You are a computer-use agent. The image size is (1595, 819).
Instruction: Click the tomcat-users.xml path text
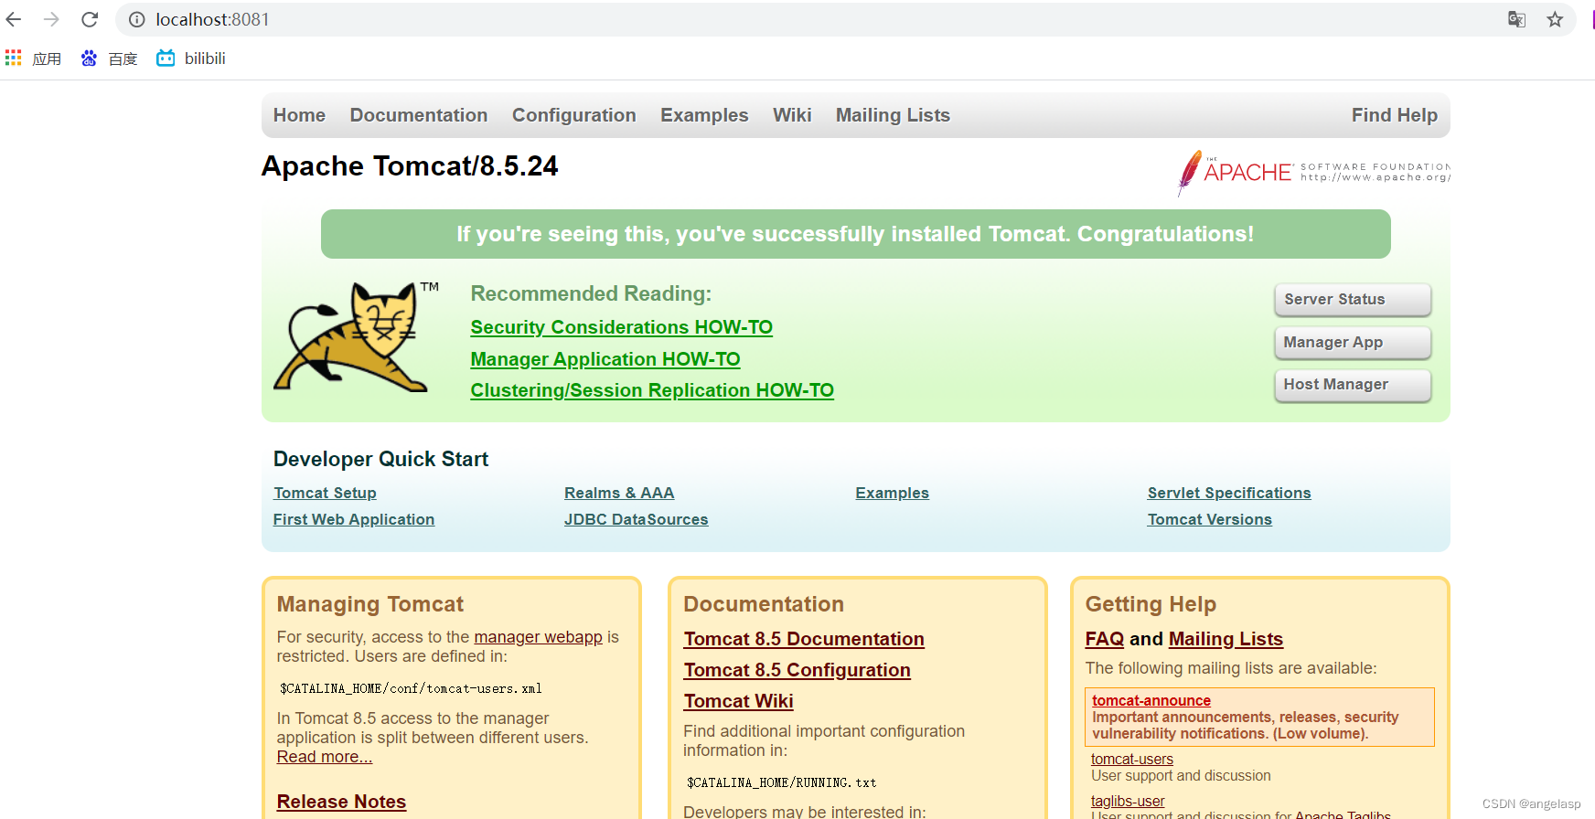click(411, 689)
